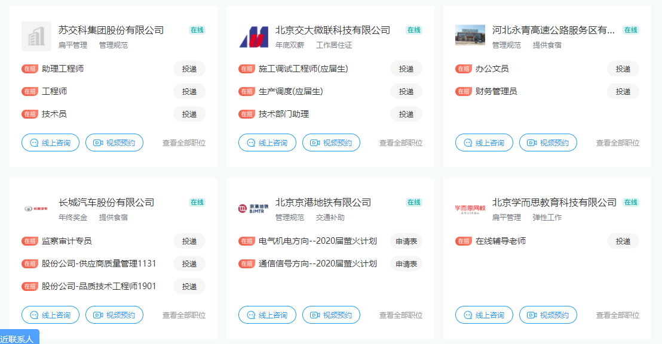Apply via 投递 for 办公文员 job

coord(623,69)
